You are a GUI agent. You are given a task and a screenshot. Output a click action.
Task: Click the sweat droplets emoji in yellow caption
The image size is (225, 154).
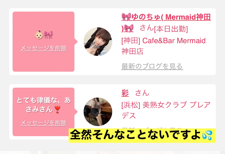coord(207,135)
